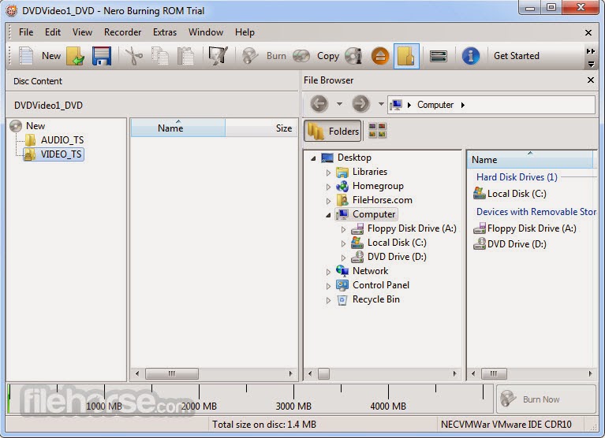The width and height of the screenshot is (605, 438).
Task: Open the toolbar overflow options arrow
Action: click(x=591, y=64)
